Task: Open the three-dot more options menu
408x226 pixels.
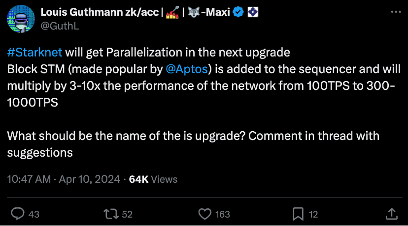Action: click(x=395, y=12)
